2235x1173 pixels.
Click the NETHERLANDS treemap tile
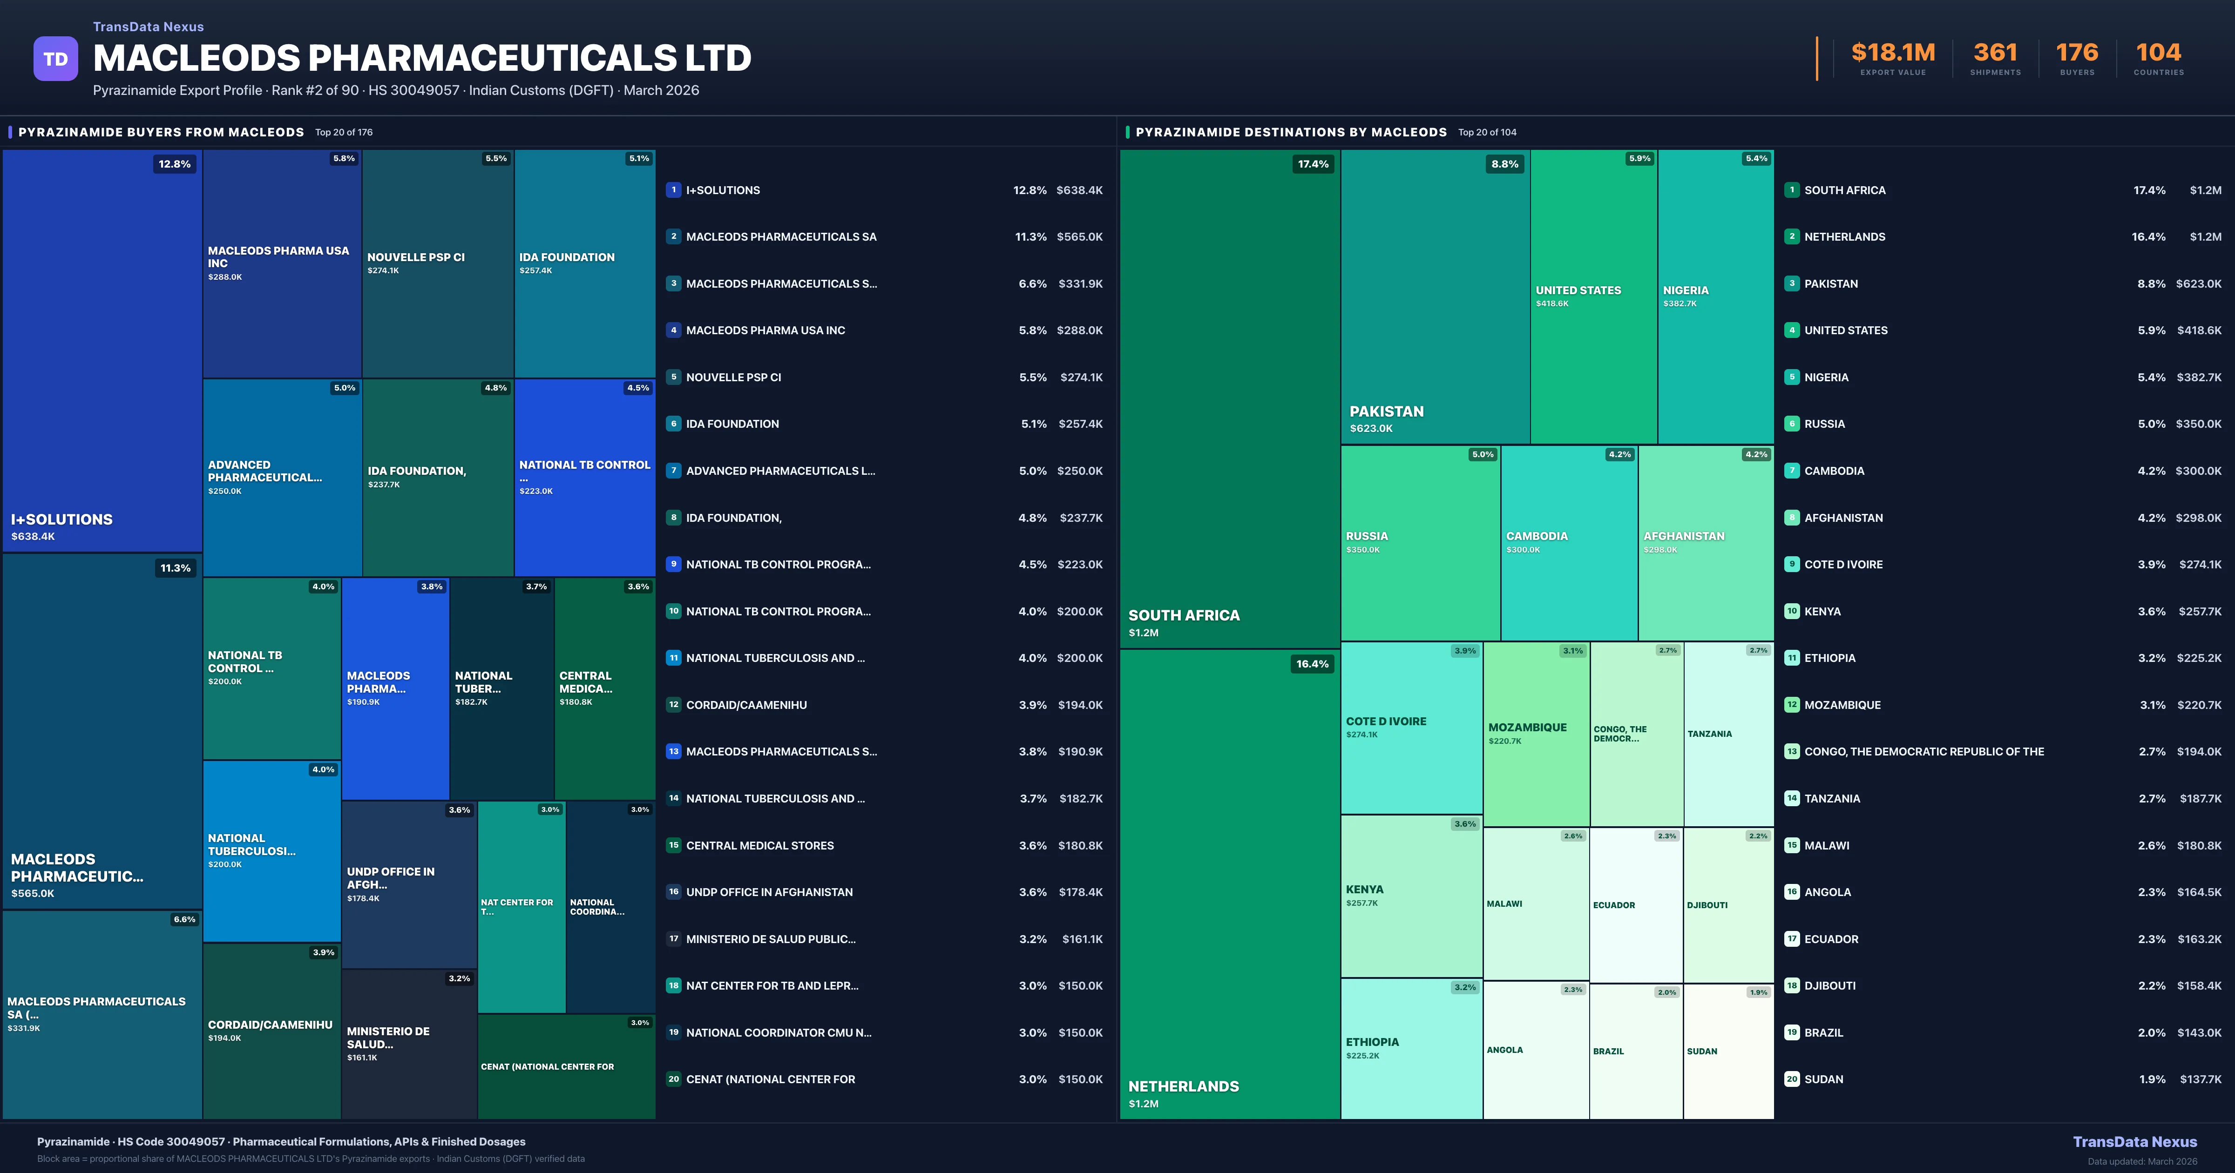[1229, 885]
